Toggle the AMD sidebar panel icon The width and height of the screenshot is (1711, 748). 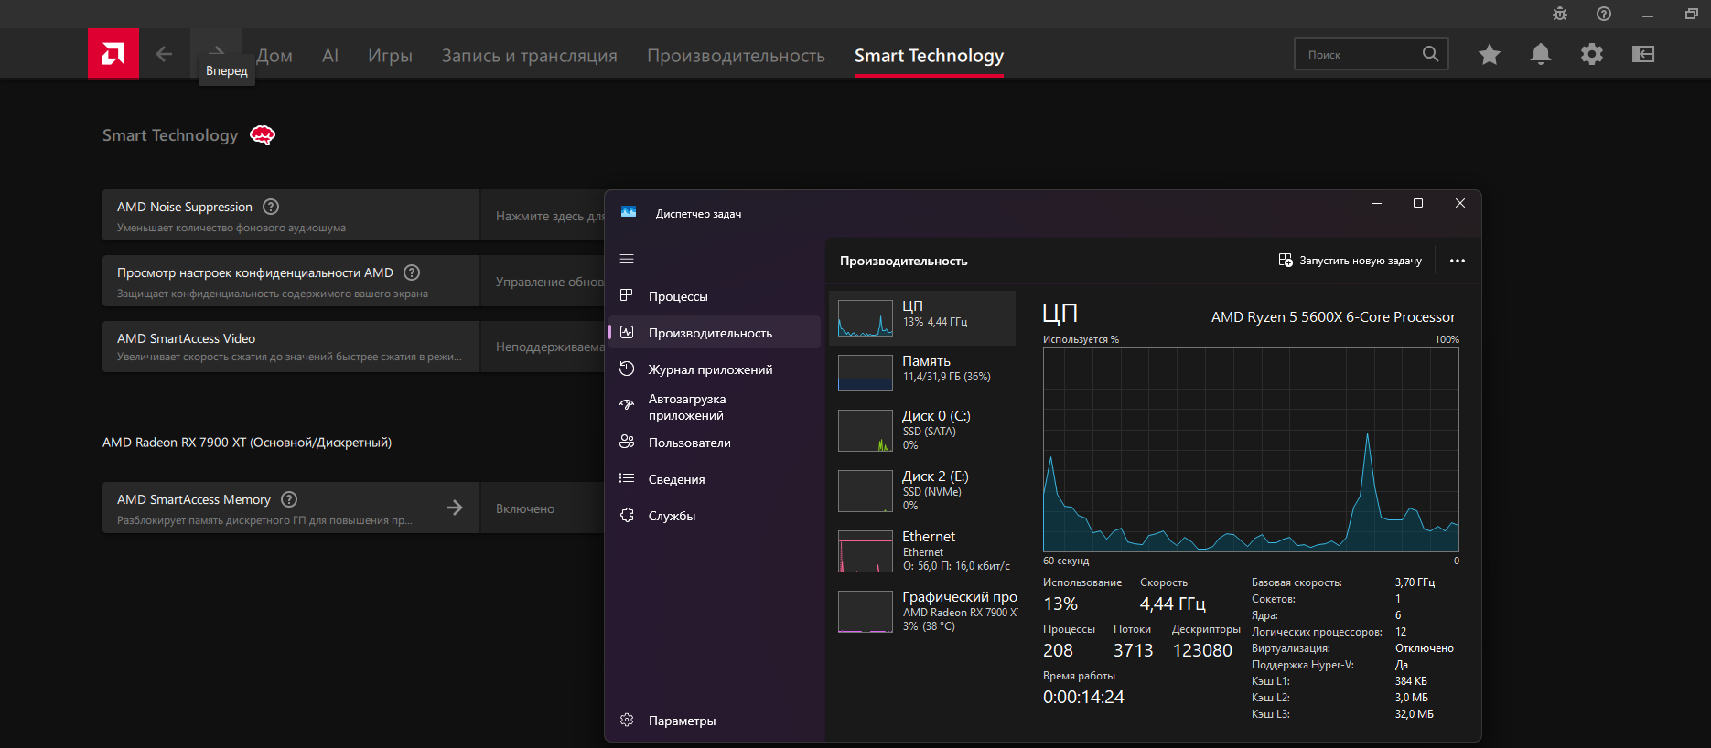1642,54
